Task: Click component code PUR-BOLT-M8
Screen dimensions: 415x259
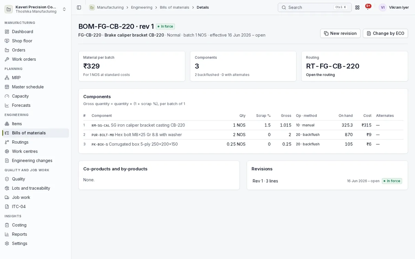Action: click(103, 135)
